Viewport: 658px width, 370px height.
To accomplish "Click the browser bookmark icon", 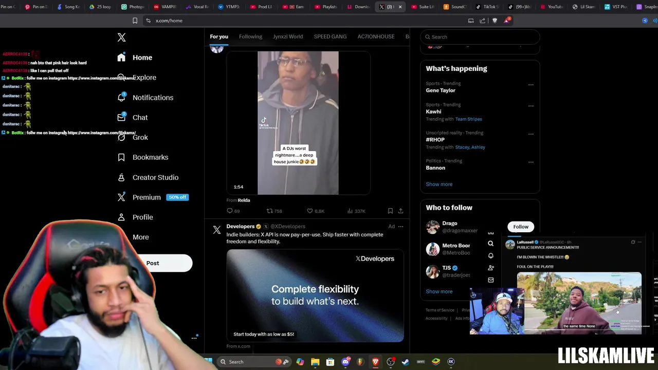I will pyautogui.click(x=135, y=21).
